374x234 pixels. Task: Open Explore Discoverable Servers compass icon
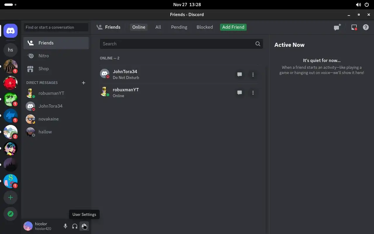(x=11, y=214)
